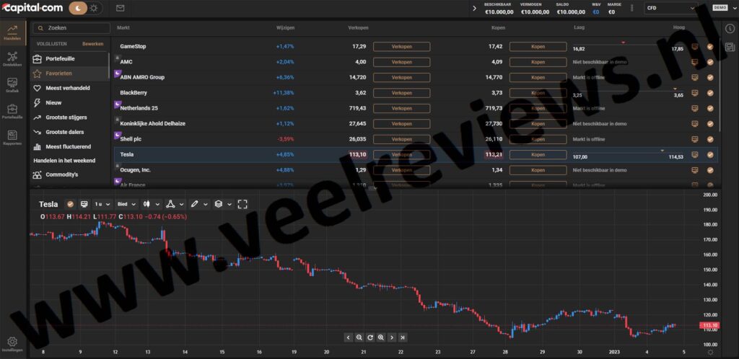Toggle the dark/light theme switch
The height and width of the screenshot is (359, 739).
(x=87, y=8)
